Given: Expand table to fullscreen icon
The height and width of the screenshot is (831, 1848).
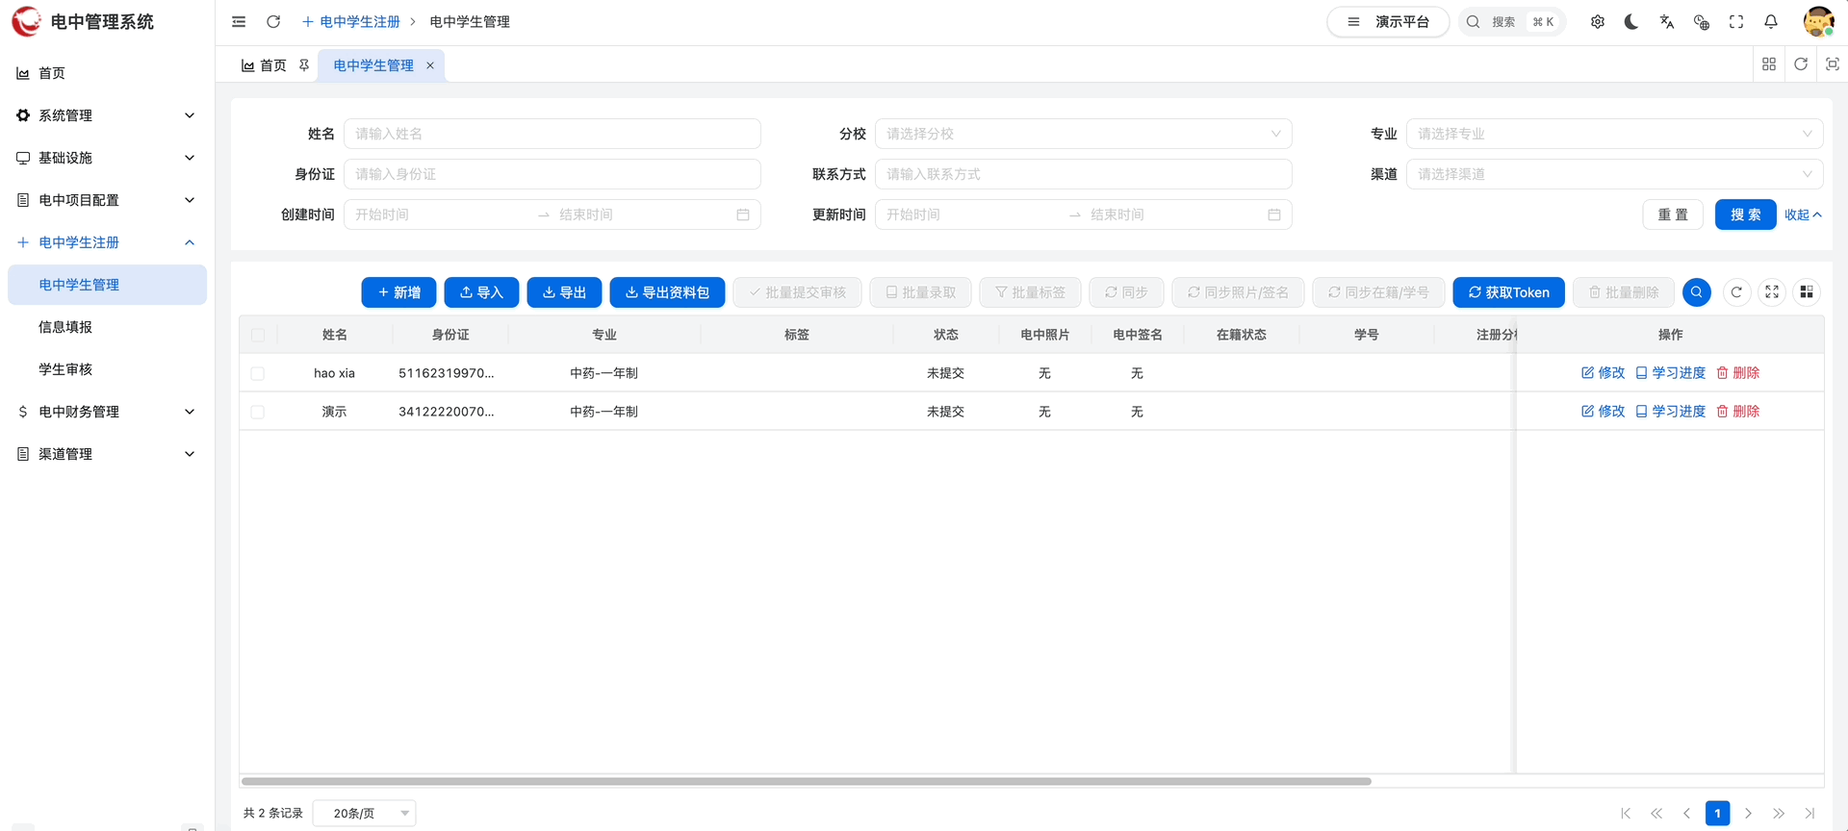Looking at the screenshot, I should [x=1772, y=292].
